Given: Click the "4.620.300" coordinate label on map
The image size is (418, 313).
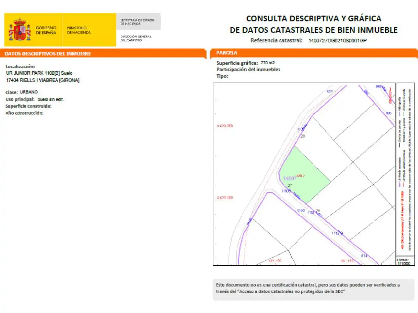Looking at the screenshot, I should (225, 198).
